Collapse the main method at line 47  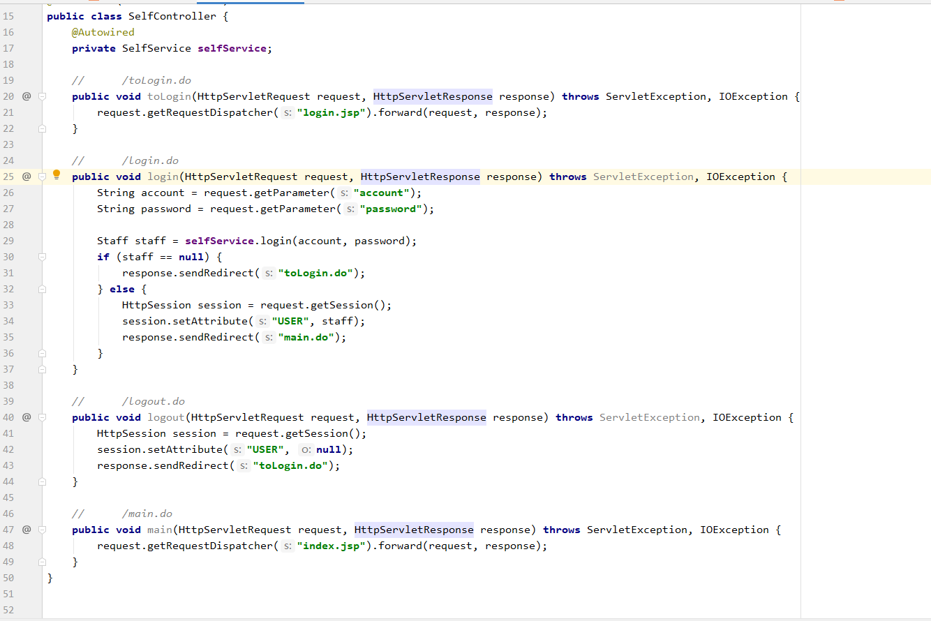42,530
